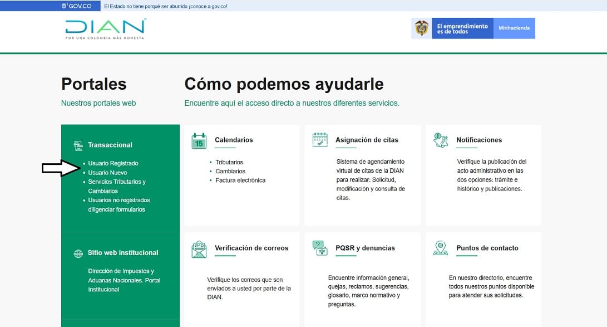Open the Asignación de citas heading
Image resolution: width=607 pixels, height=327 pixels.
(367, 140)
